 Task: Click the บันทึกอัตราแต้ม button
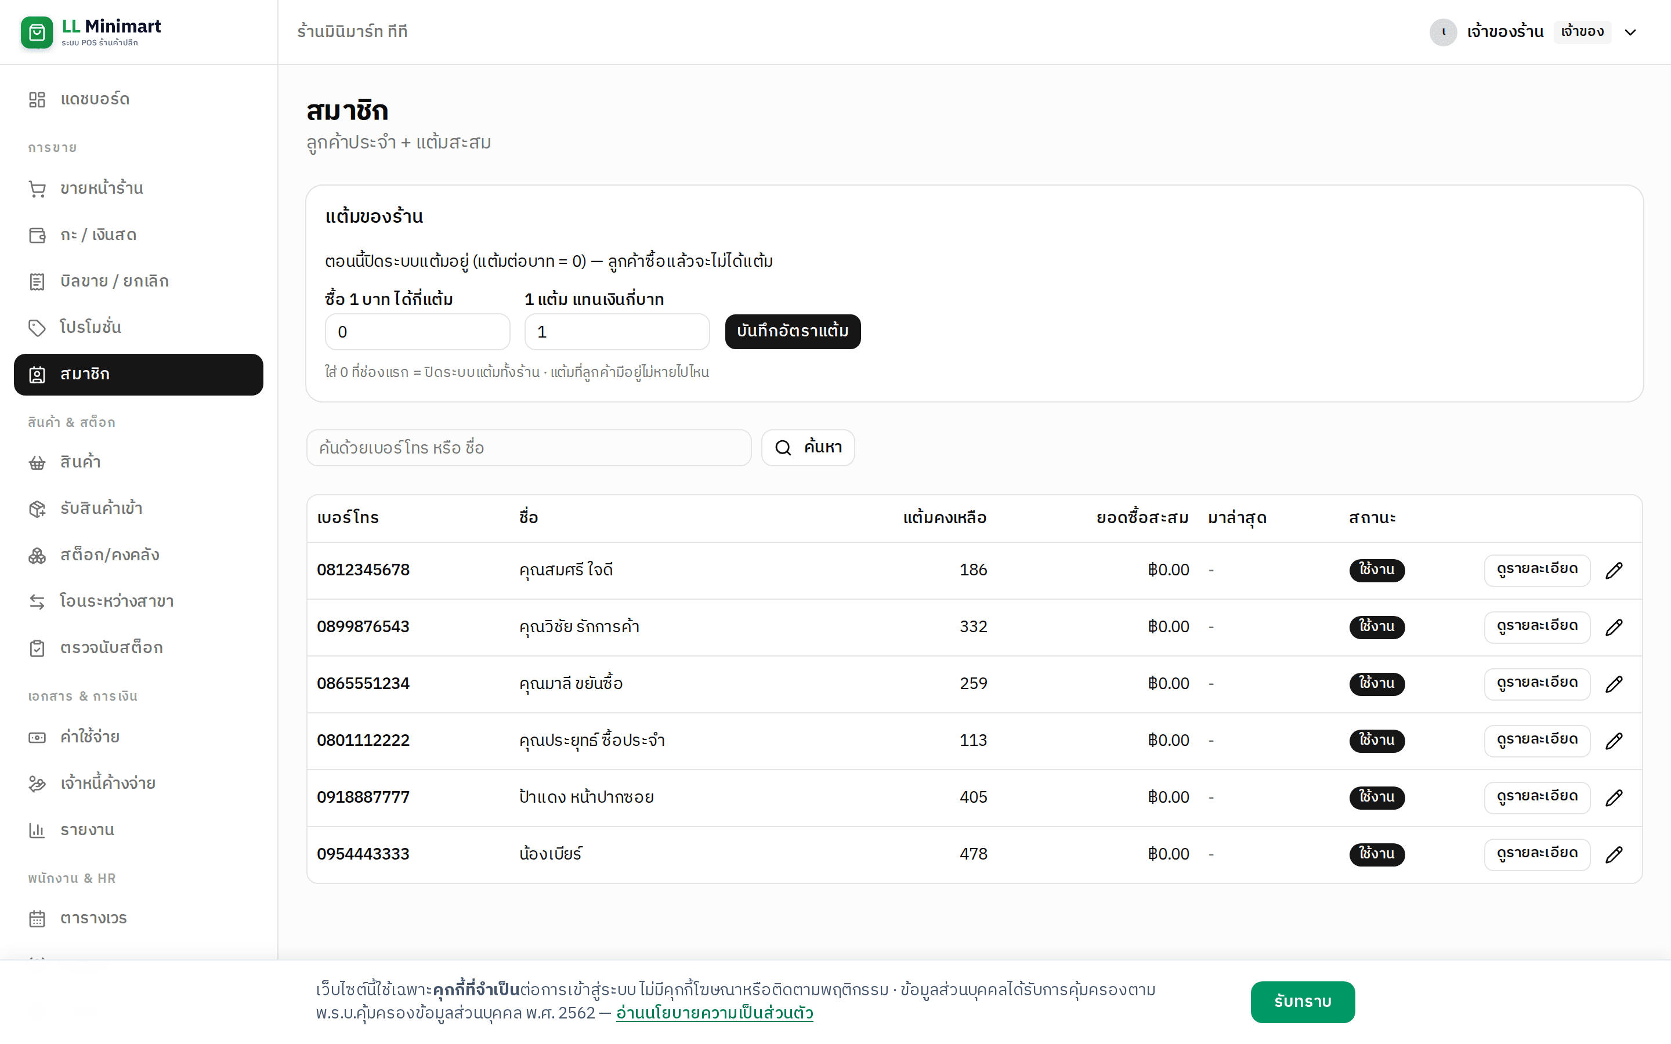point(793,331)
